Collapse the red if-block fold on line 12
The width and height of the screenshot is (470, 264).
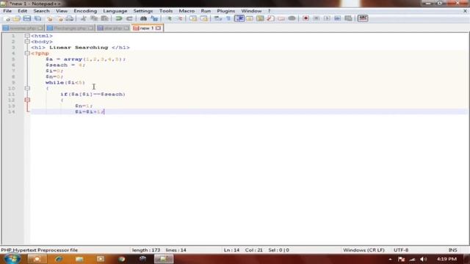[27, 100]
